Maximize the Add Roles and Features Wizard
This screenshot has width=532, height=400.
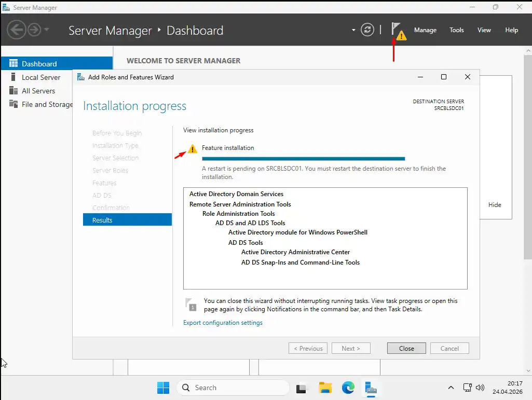pos(443,77)
